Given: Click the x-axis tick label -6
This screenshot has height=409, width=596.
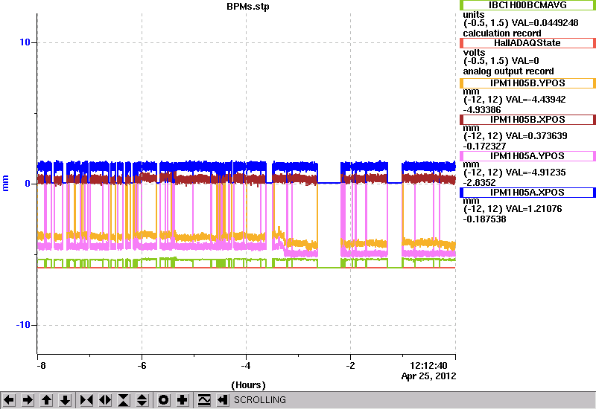Looking at the screenshot, I should click(x=142, y=366).
